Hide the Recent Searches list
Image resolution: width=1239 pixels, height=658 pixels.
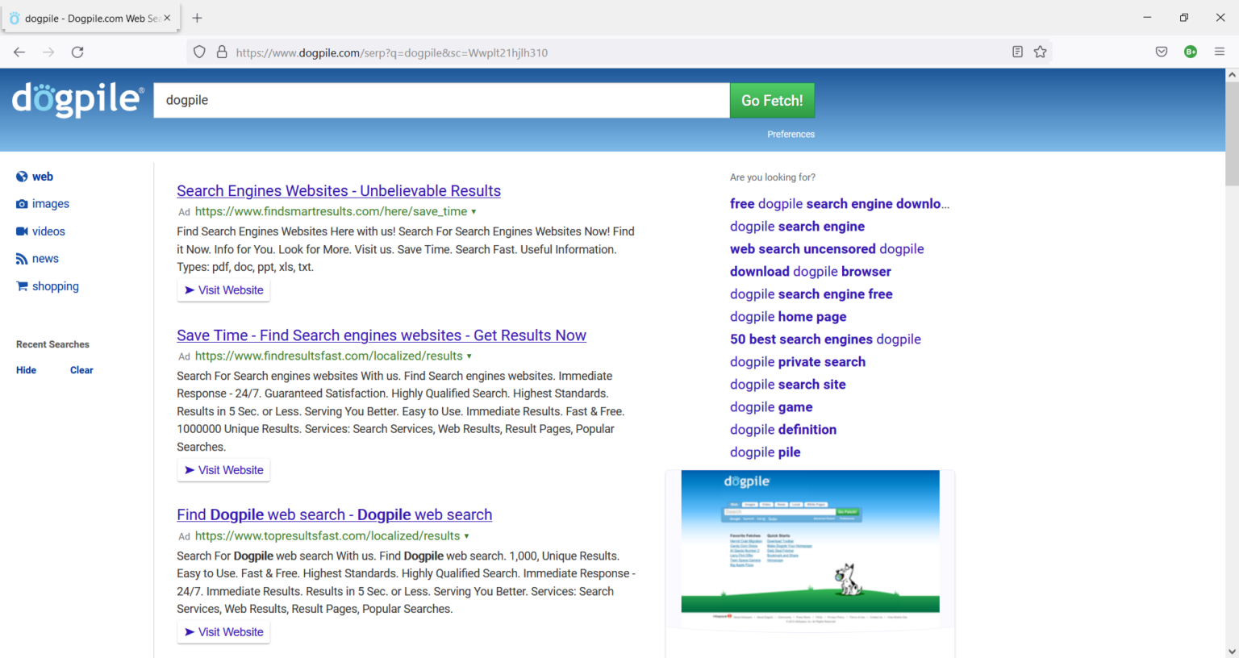[x=26, y=369]
